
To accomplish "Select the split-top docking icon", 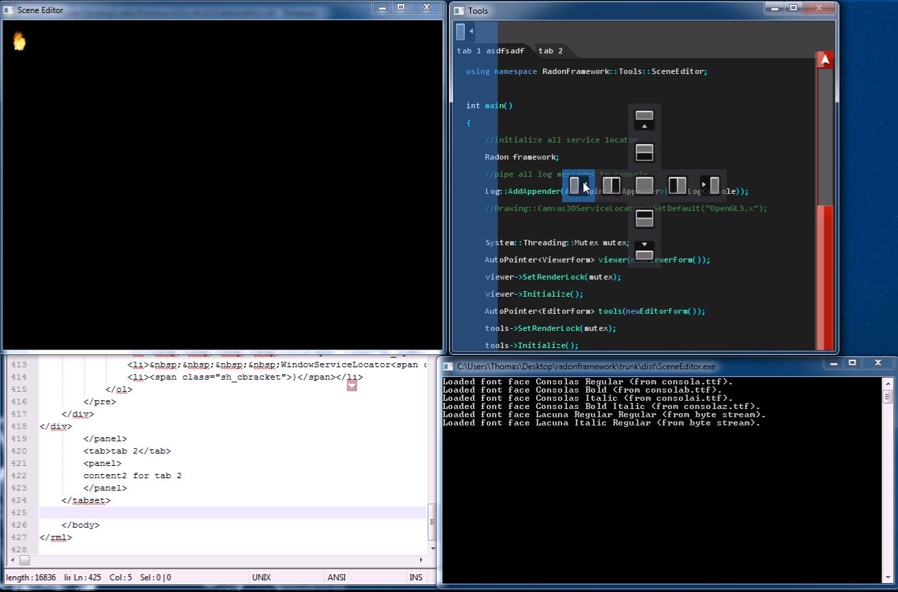I will 644,152.
